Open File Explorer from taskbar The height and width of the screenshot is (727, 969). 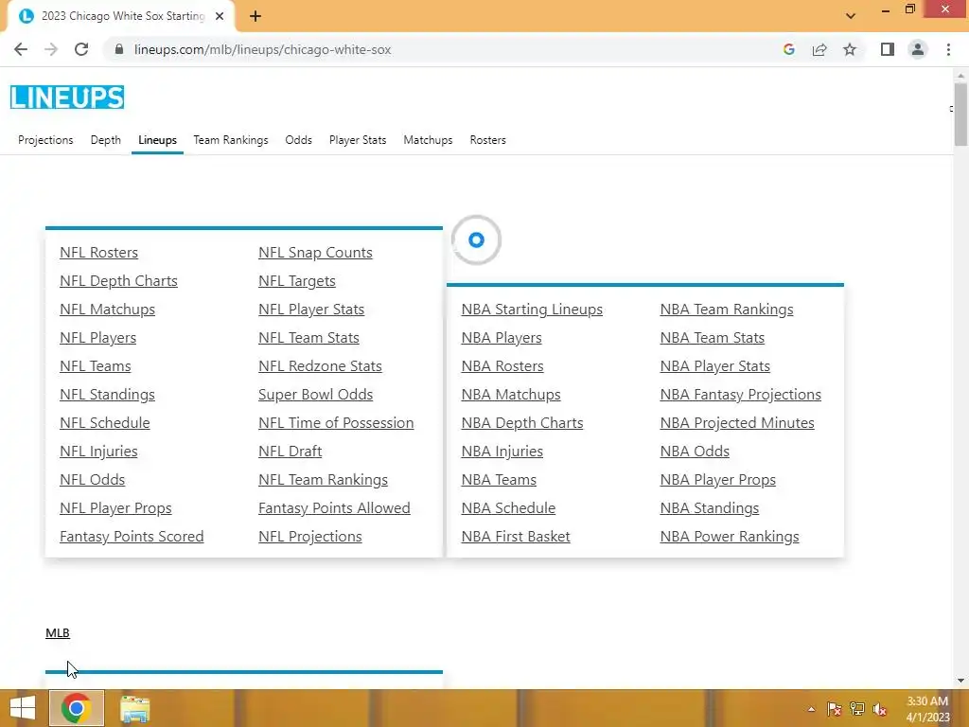point(134,709)
